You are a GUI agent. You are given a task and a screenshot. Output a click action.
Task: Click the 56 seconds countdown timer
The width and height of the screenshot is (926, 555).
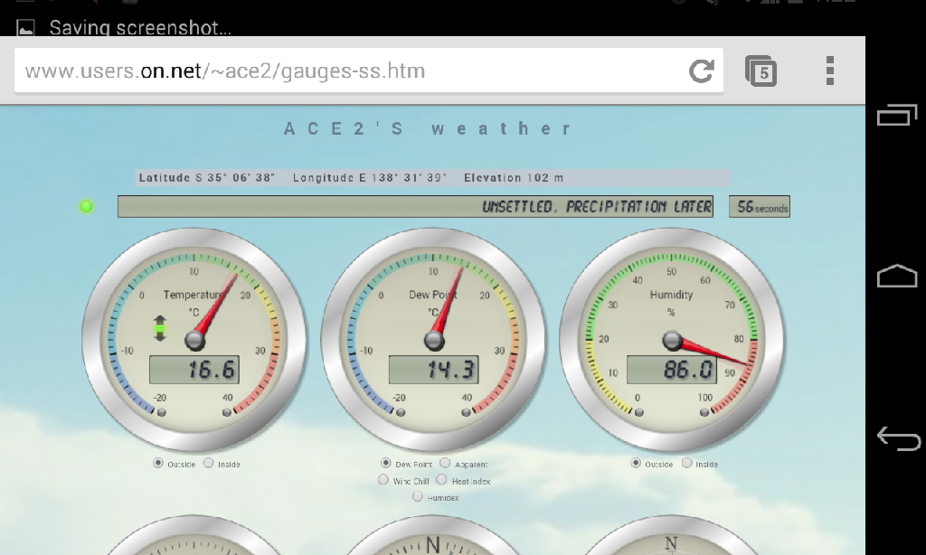tap(760, 207)
